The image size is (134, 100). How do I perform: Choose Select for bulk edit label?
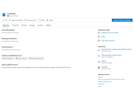17,20
